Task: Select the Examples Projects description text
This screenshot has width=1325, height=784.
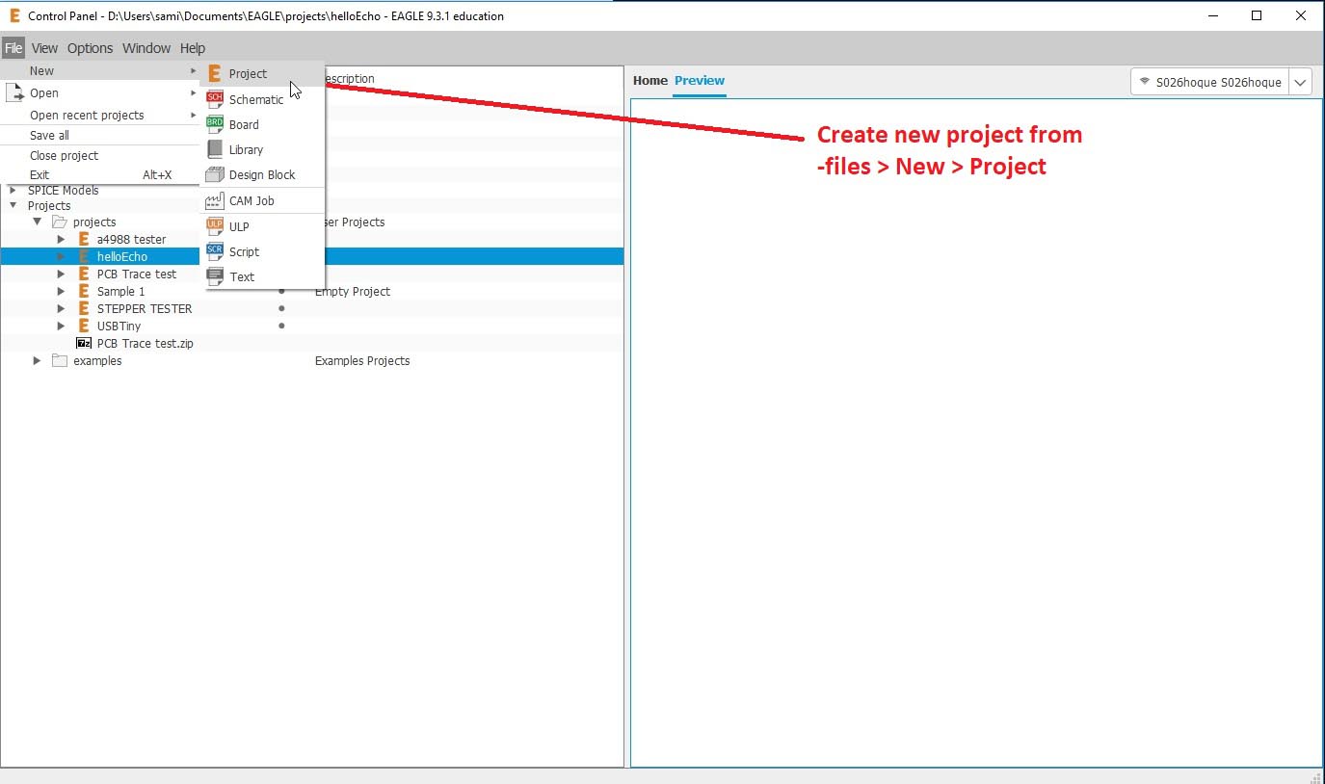Action: (362, 361)
